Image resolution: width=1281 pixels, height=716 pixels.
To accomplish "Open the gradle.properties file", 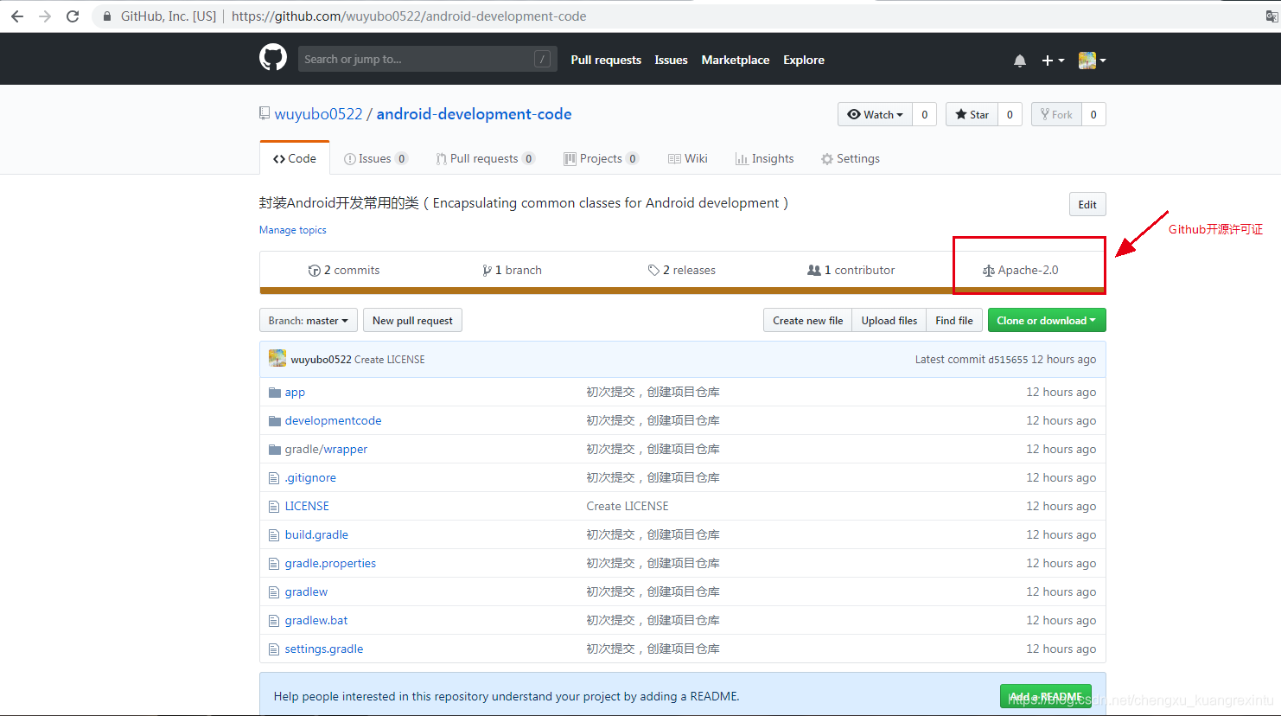I will point(330,563).
